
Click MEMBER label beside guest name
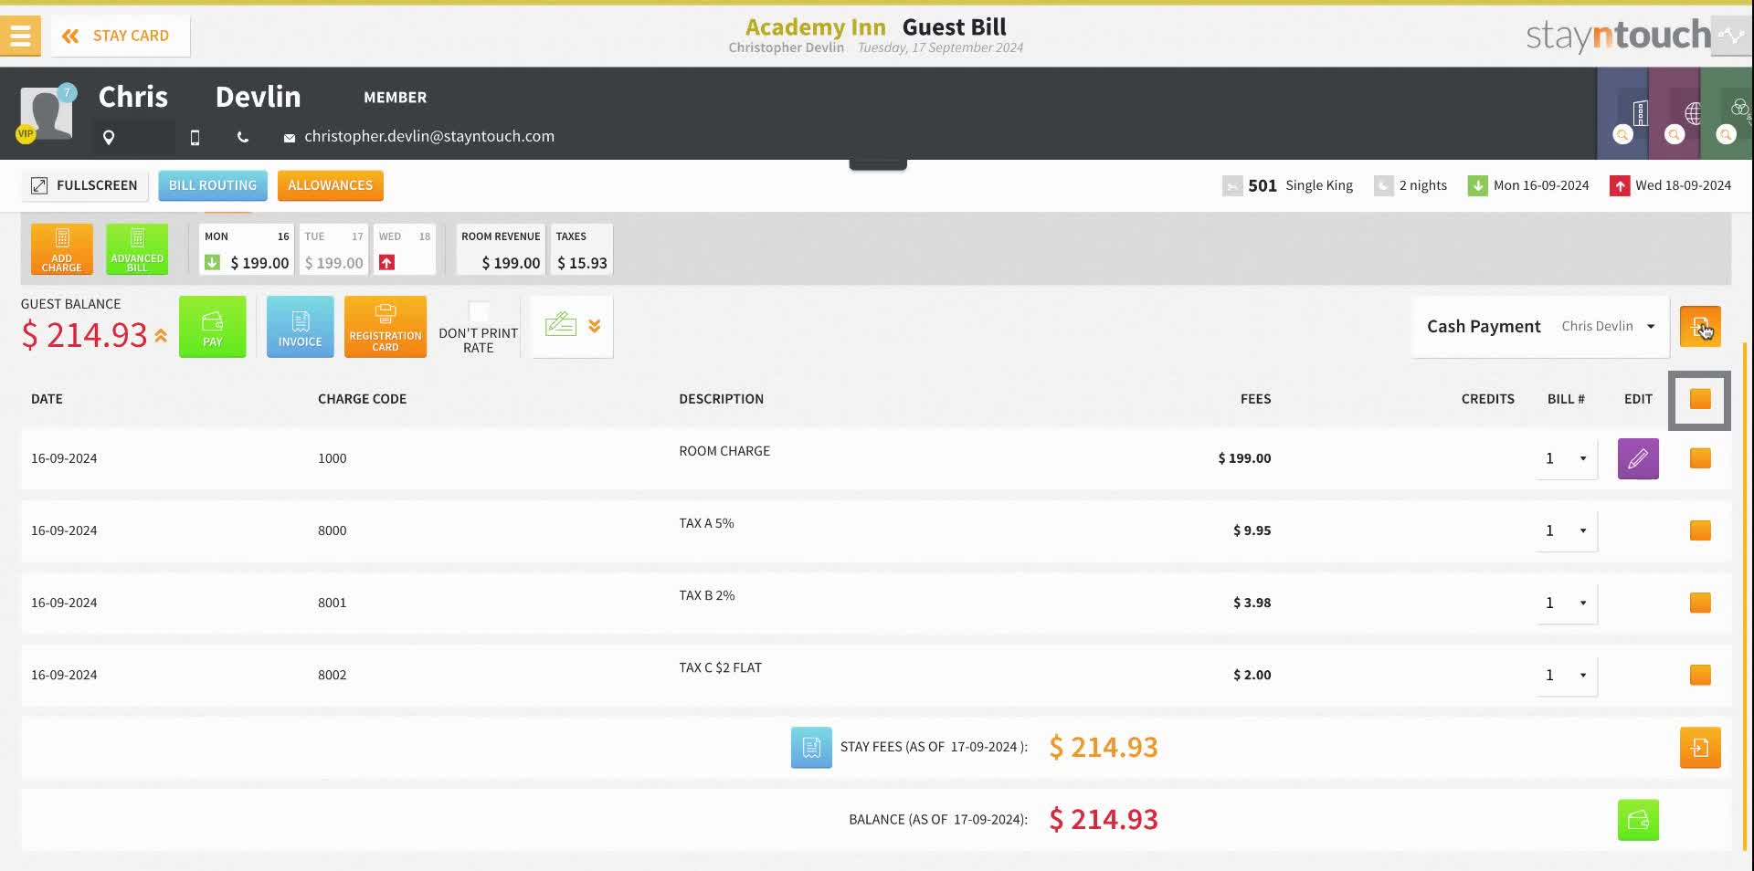(x=395, y=98)
